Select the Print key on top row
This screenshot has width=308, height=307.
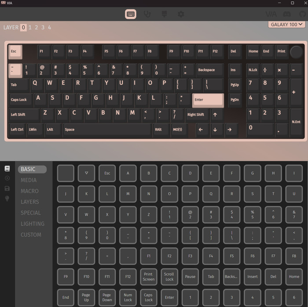click(x=282, y=51)
